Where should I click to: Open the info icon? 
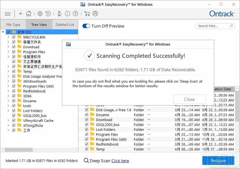(x=68, y=14)
